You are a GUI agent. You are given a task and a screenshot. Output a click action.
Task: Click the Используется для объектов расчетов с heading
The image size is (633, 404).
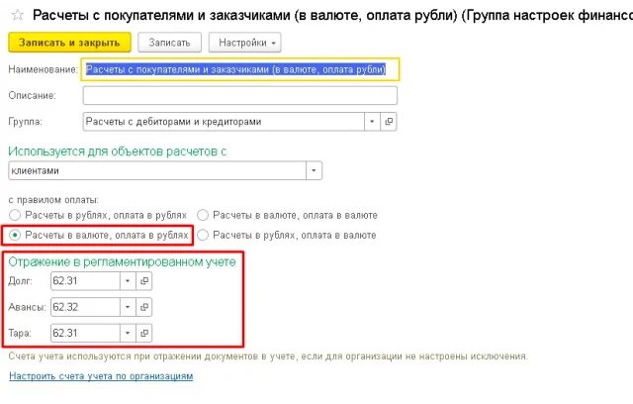(117, 151)
